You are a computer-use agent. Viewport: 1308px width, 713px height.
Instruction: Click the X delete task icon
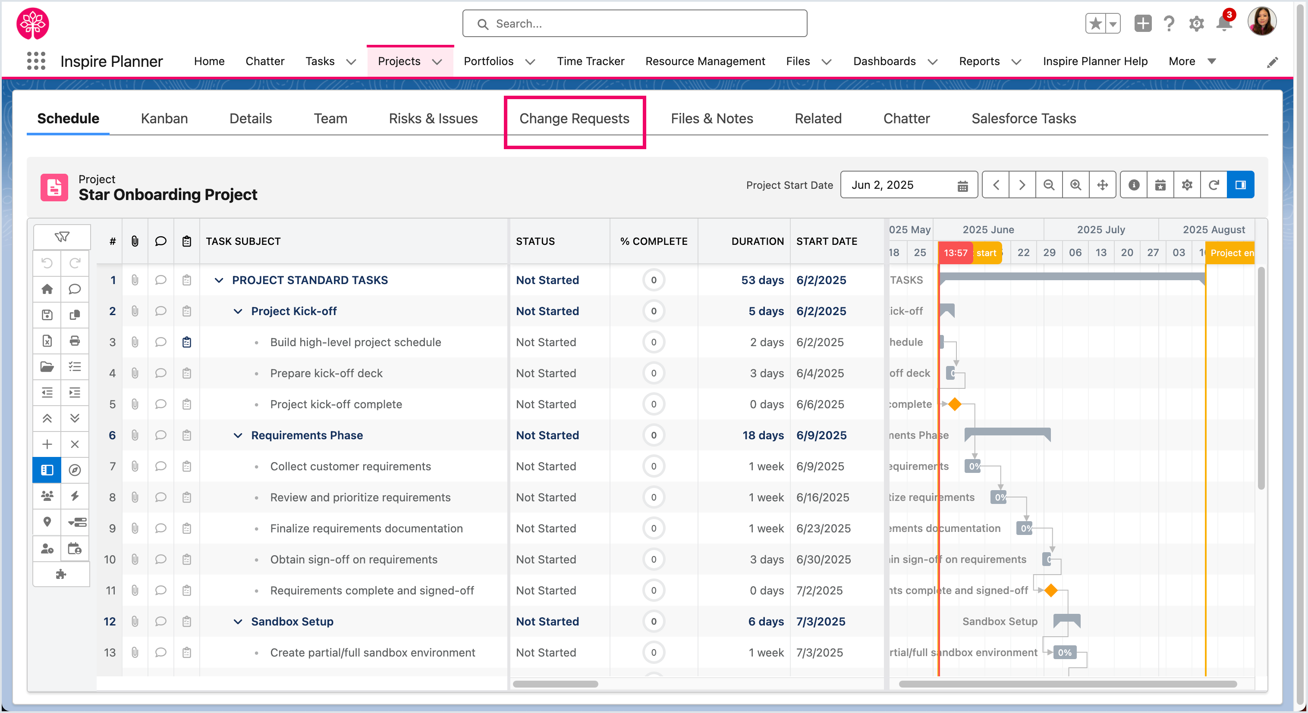point(75,444)
